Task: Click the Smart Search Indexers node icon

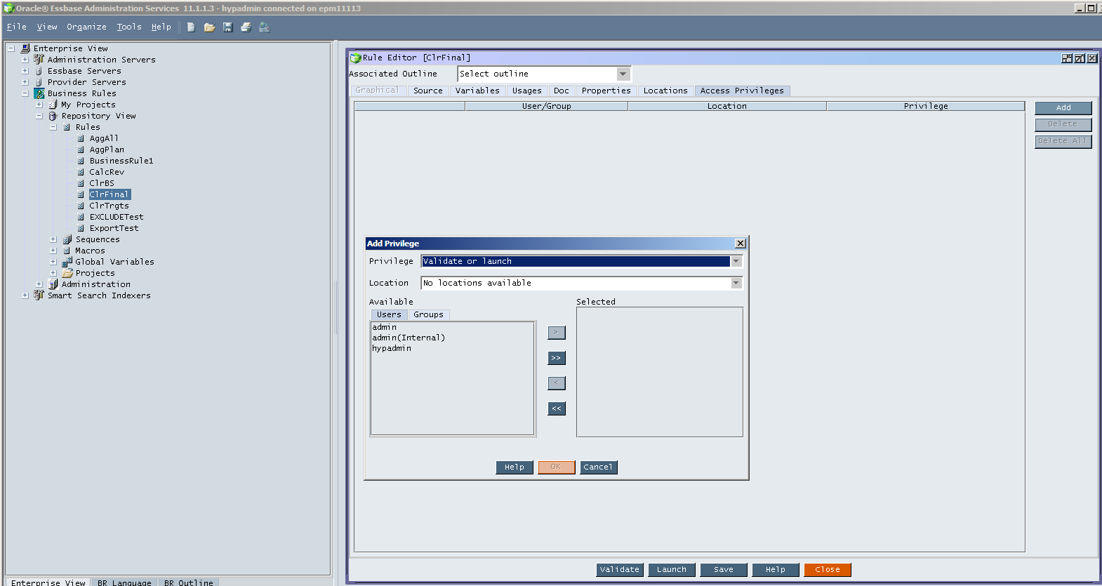Action: pos(39,295)
